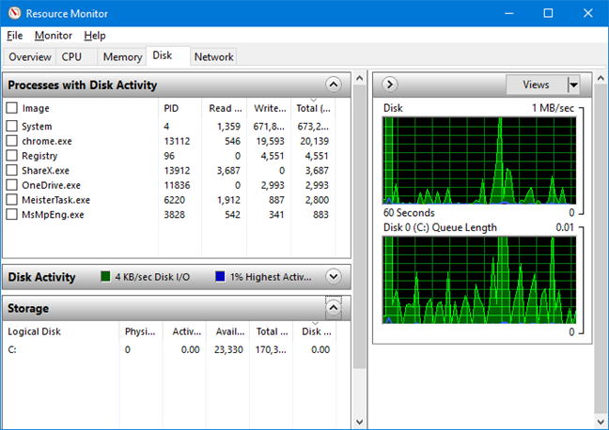Switch to the Network tab
Image resolution: width=609 pixels, height=430 pixels.
(214, 57)
